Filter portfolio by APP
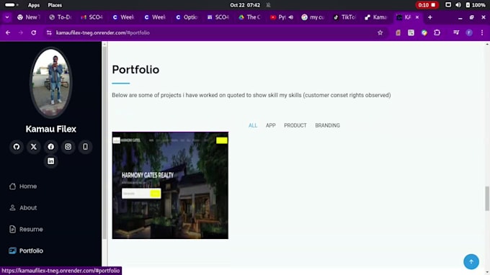490x275 pixels. tap(271, 125)
